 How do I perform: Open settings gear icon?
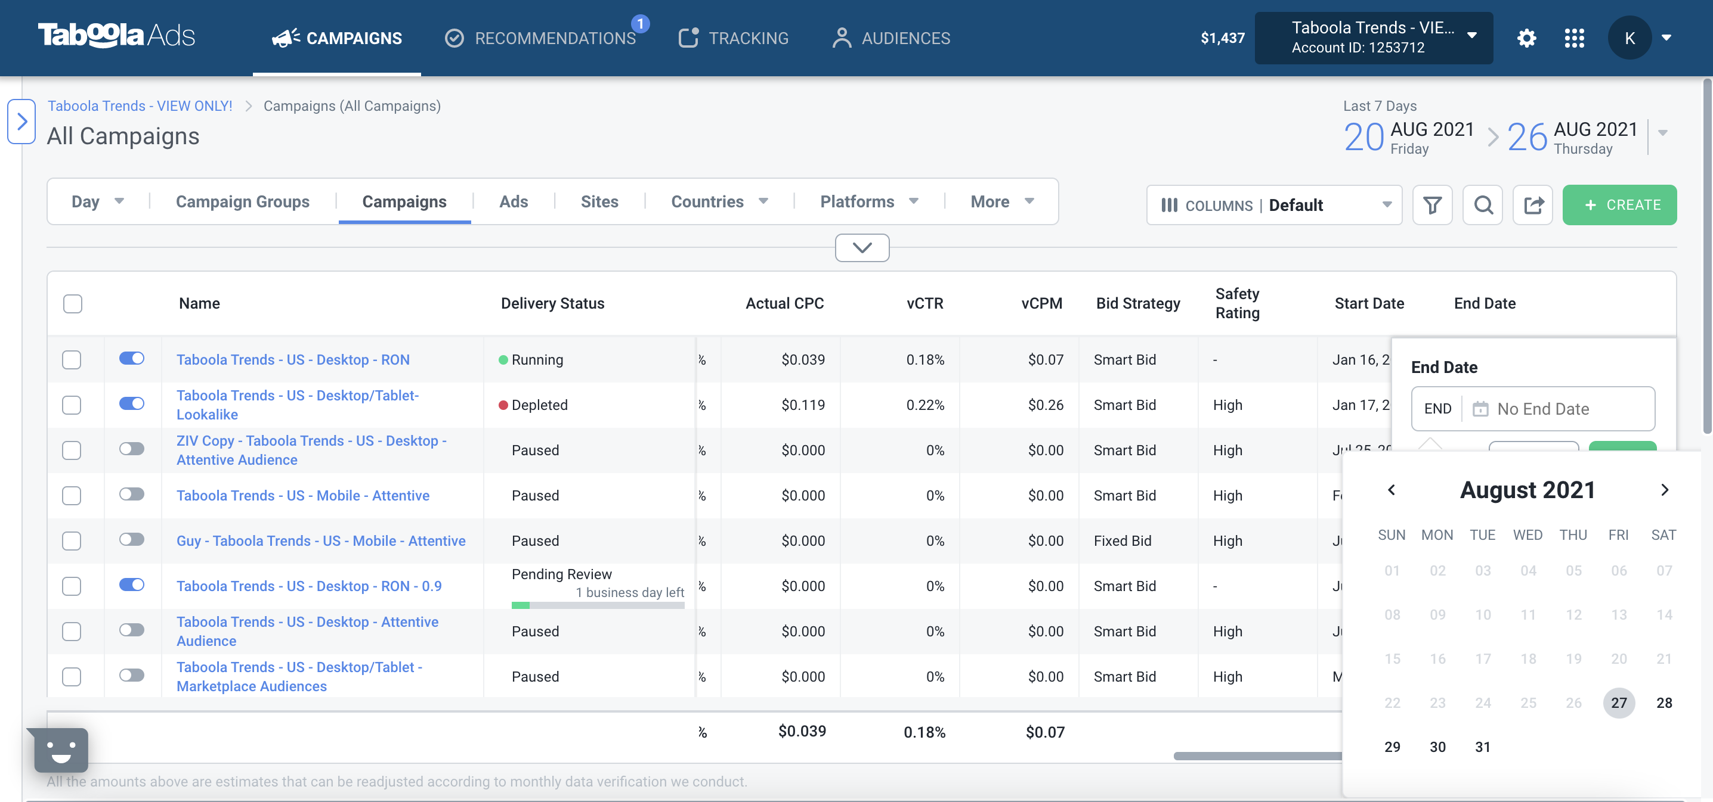1526,38
